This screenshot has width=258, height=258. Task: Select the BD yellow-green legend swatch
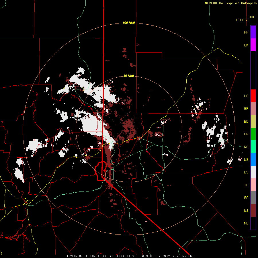point(253,122)
